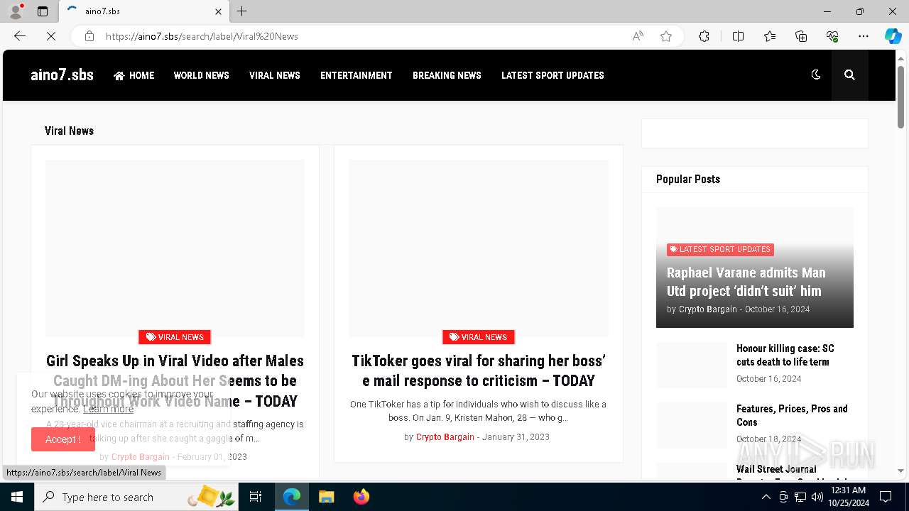
Task: Open Honour killing case article
Action: point(785,355)
